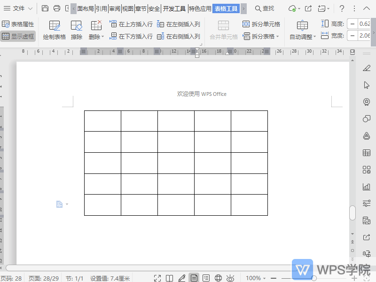This screenshot has width=376, height=282.
Task: Click the first cell of the table
Action: click(102, 121)
